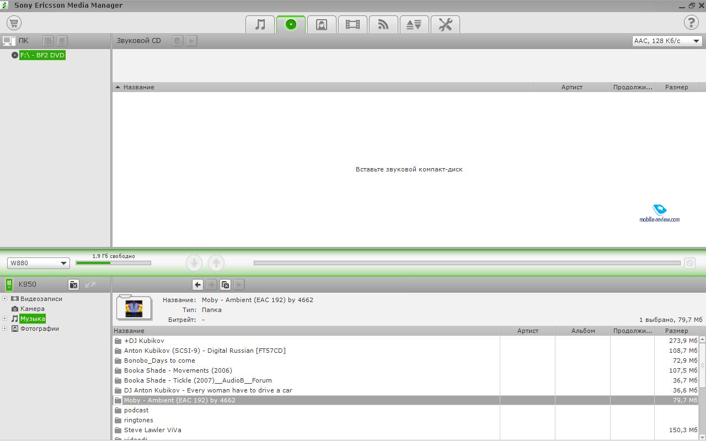Click the Артист header in CD list
Image resolution: width=706 pixels, height=441 pixels.
pyautogui.click(x=572, y=87)
